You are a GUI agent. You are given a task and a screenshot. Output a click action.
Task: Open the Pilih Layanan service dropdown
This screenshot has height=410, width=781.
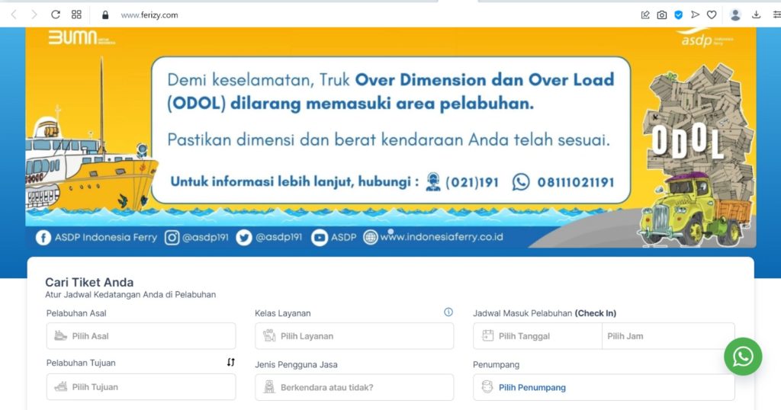(354, 336)
